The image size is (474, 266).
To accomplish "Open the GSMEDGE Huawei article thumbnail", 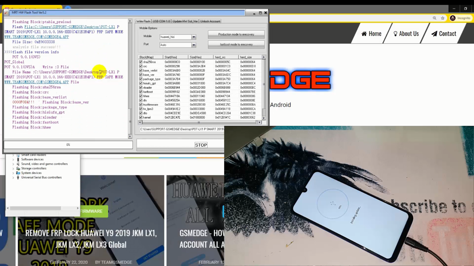I will tap(195, 220).
